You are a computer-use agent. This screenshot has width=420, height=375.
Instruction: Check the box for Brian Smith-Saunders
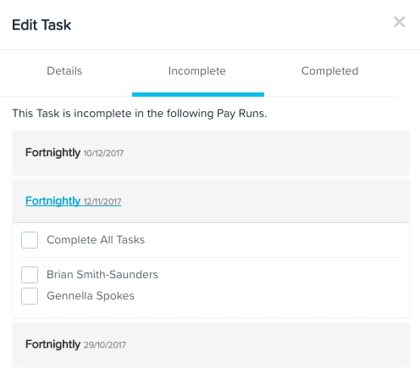click(30, 275)
